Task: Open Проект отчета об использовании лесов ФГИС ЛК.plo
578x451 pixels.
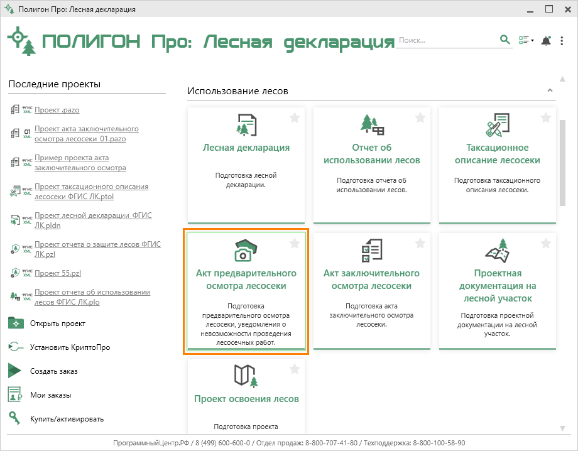Action: click(x=92, y=297)
